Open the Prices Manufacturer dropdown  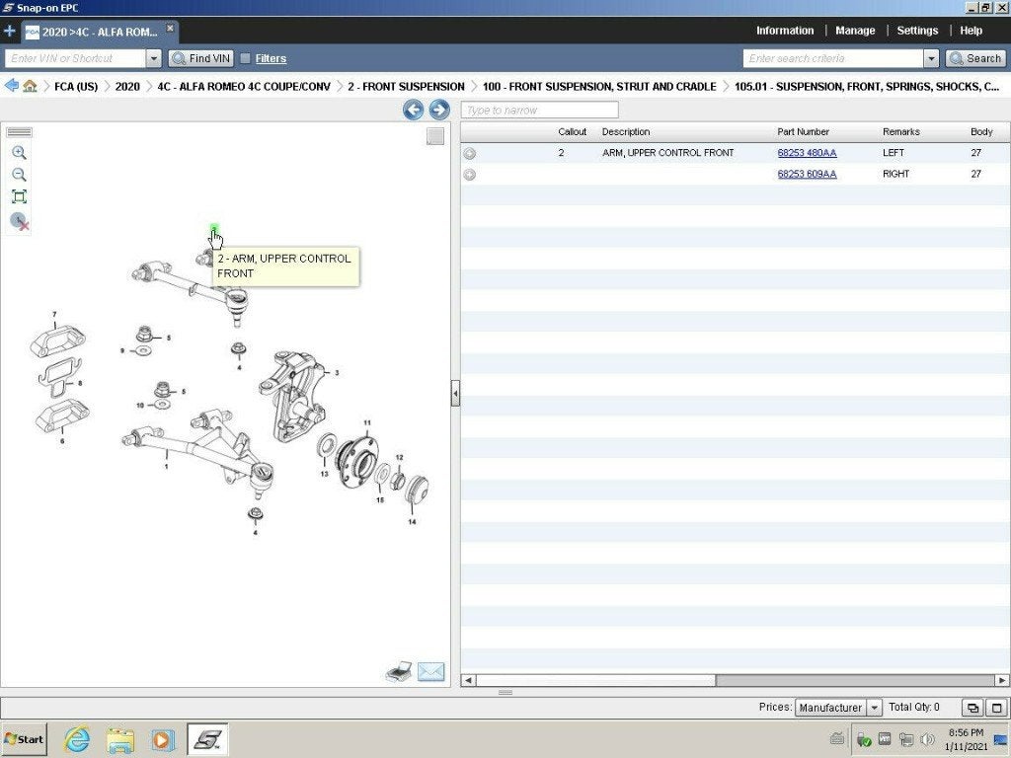coord(874,708)
